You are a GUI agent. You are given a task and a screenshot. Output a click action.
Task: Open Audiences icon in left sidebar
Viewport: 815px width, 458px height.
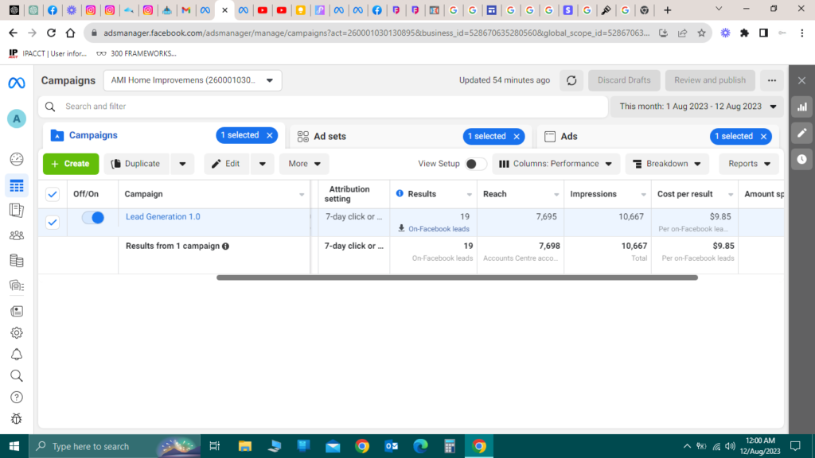[17, 235]
